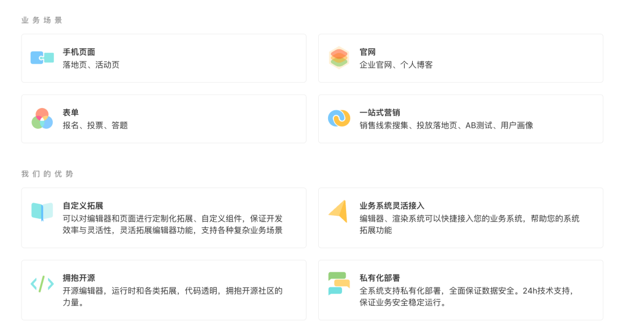Click the 企业官网、个人博客 description text
627x332 pixels.
click(x=396, y=65)
